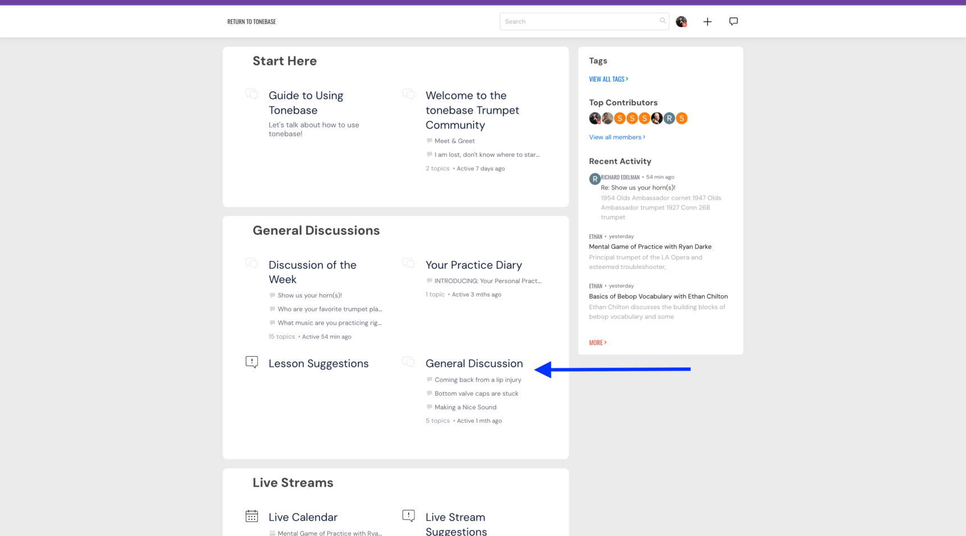Open 'Show us your horn(s)!' topic in Discussion of the Week
Viewport: 966px width, 536px height.
(309, 295)
